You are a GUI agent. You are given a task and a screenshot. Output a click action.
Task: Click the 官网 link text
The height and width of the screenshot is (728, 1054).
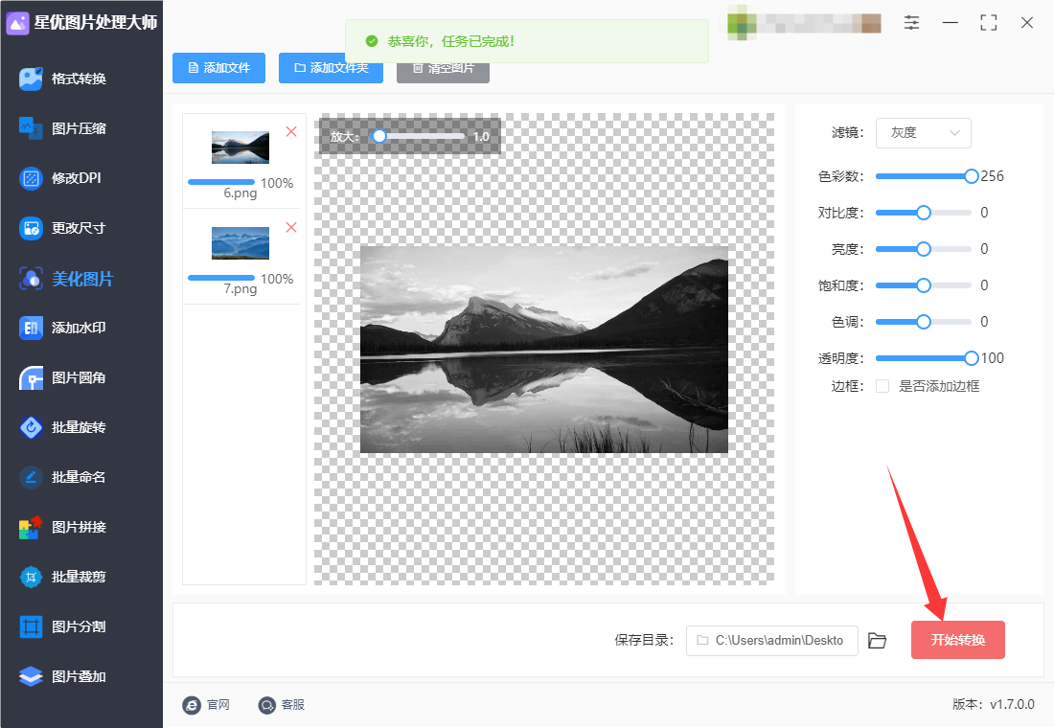(x=218, y=704)
